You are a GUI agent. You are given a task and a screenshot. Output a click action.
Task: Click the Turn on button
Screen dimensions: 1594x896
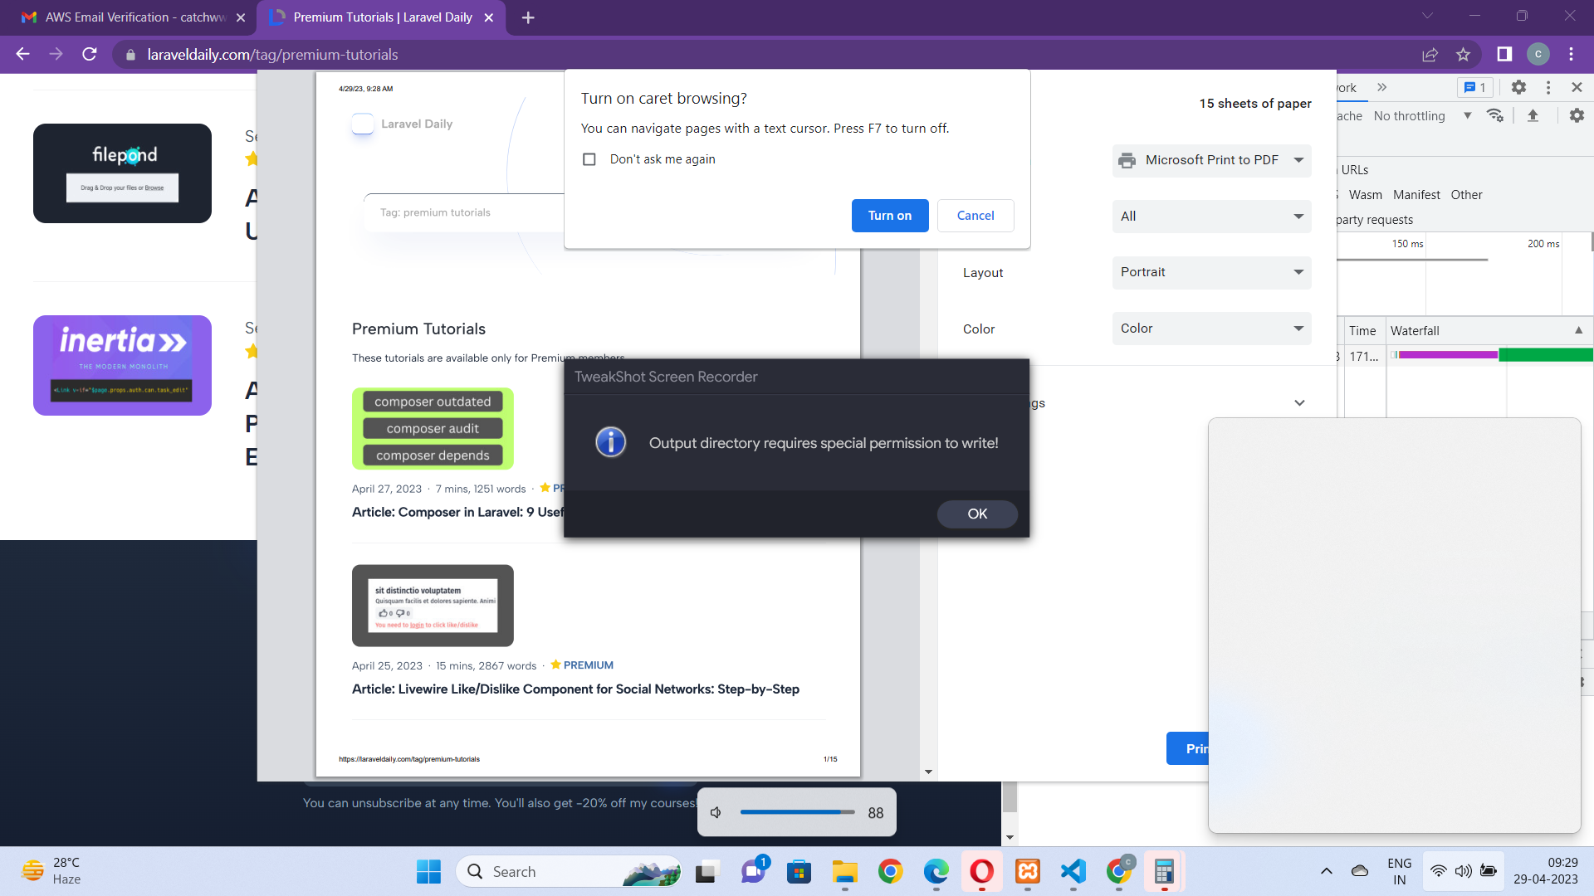click(x=889, y=216)
